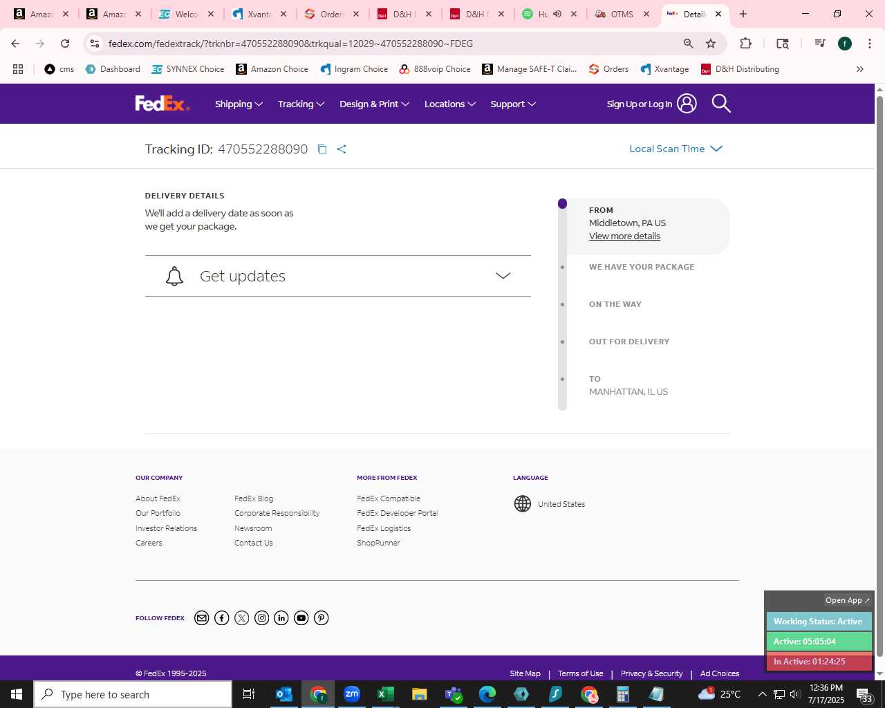885x708 pixels.
Task: Click the Careers footer link
Action: tap(149, 543)
